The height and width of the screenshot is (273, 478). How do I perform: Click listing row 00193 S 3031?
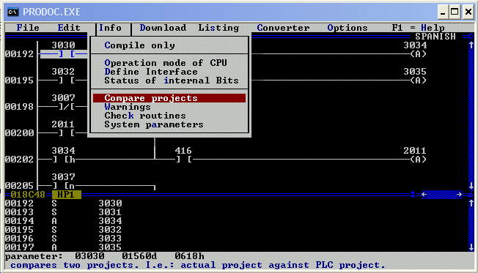[x=63, y=212]
